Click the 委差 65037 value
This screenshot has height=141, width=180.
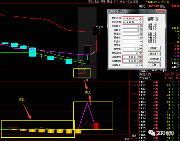point(175,6)
